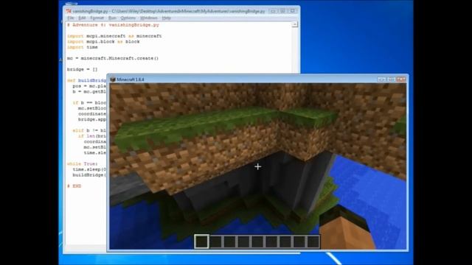Select the last Minecraft hotbar slot

(313, 241)
